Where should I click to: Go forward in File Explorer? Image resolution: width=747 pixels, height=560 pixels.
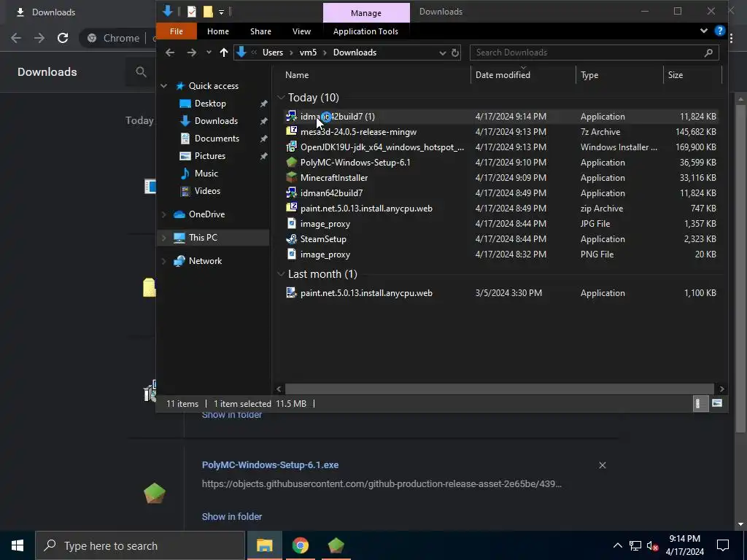click(192, 52)
